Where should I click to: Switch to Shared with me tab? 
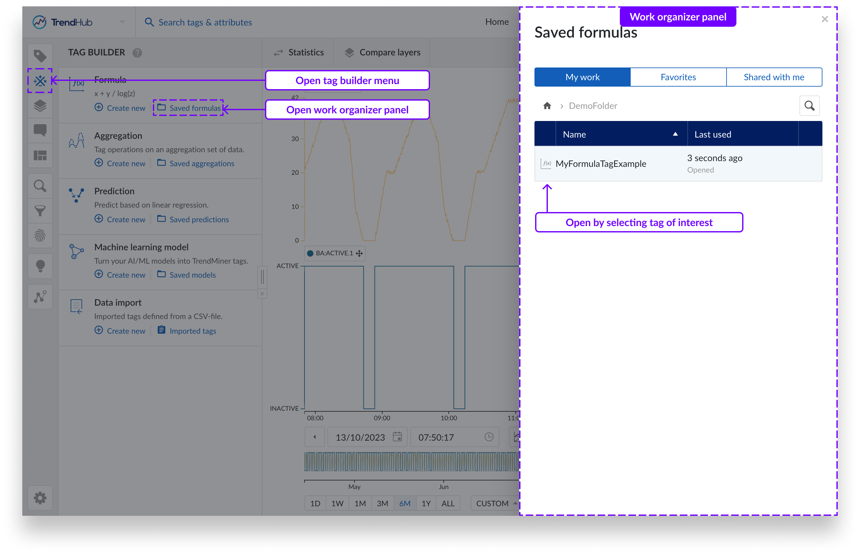coord(774,77)
